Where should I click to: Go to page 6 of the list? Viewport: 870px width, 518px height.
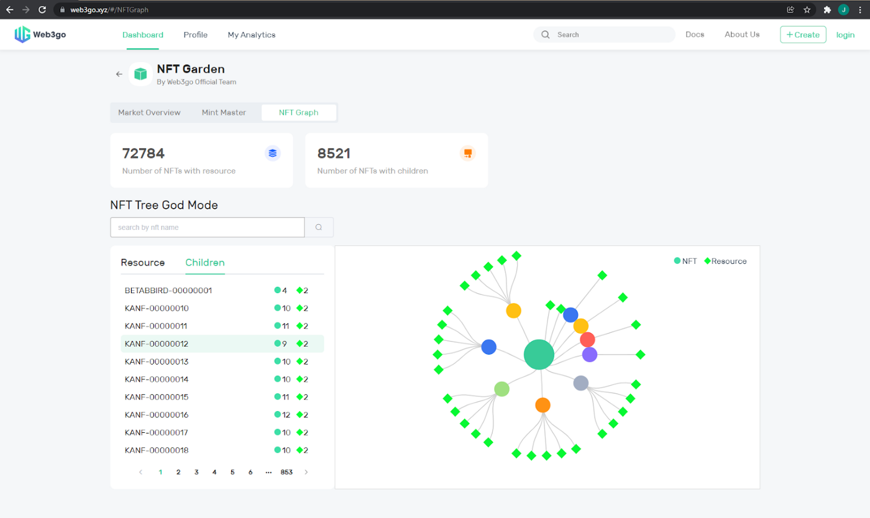coord(250,472)
